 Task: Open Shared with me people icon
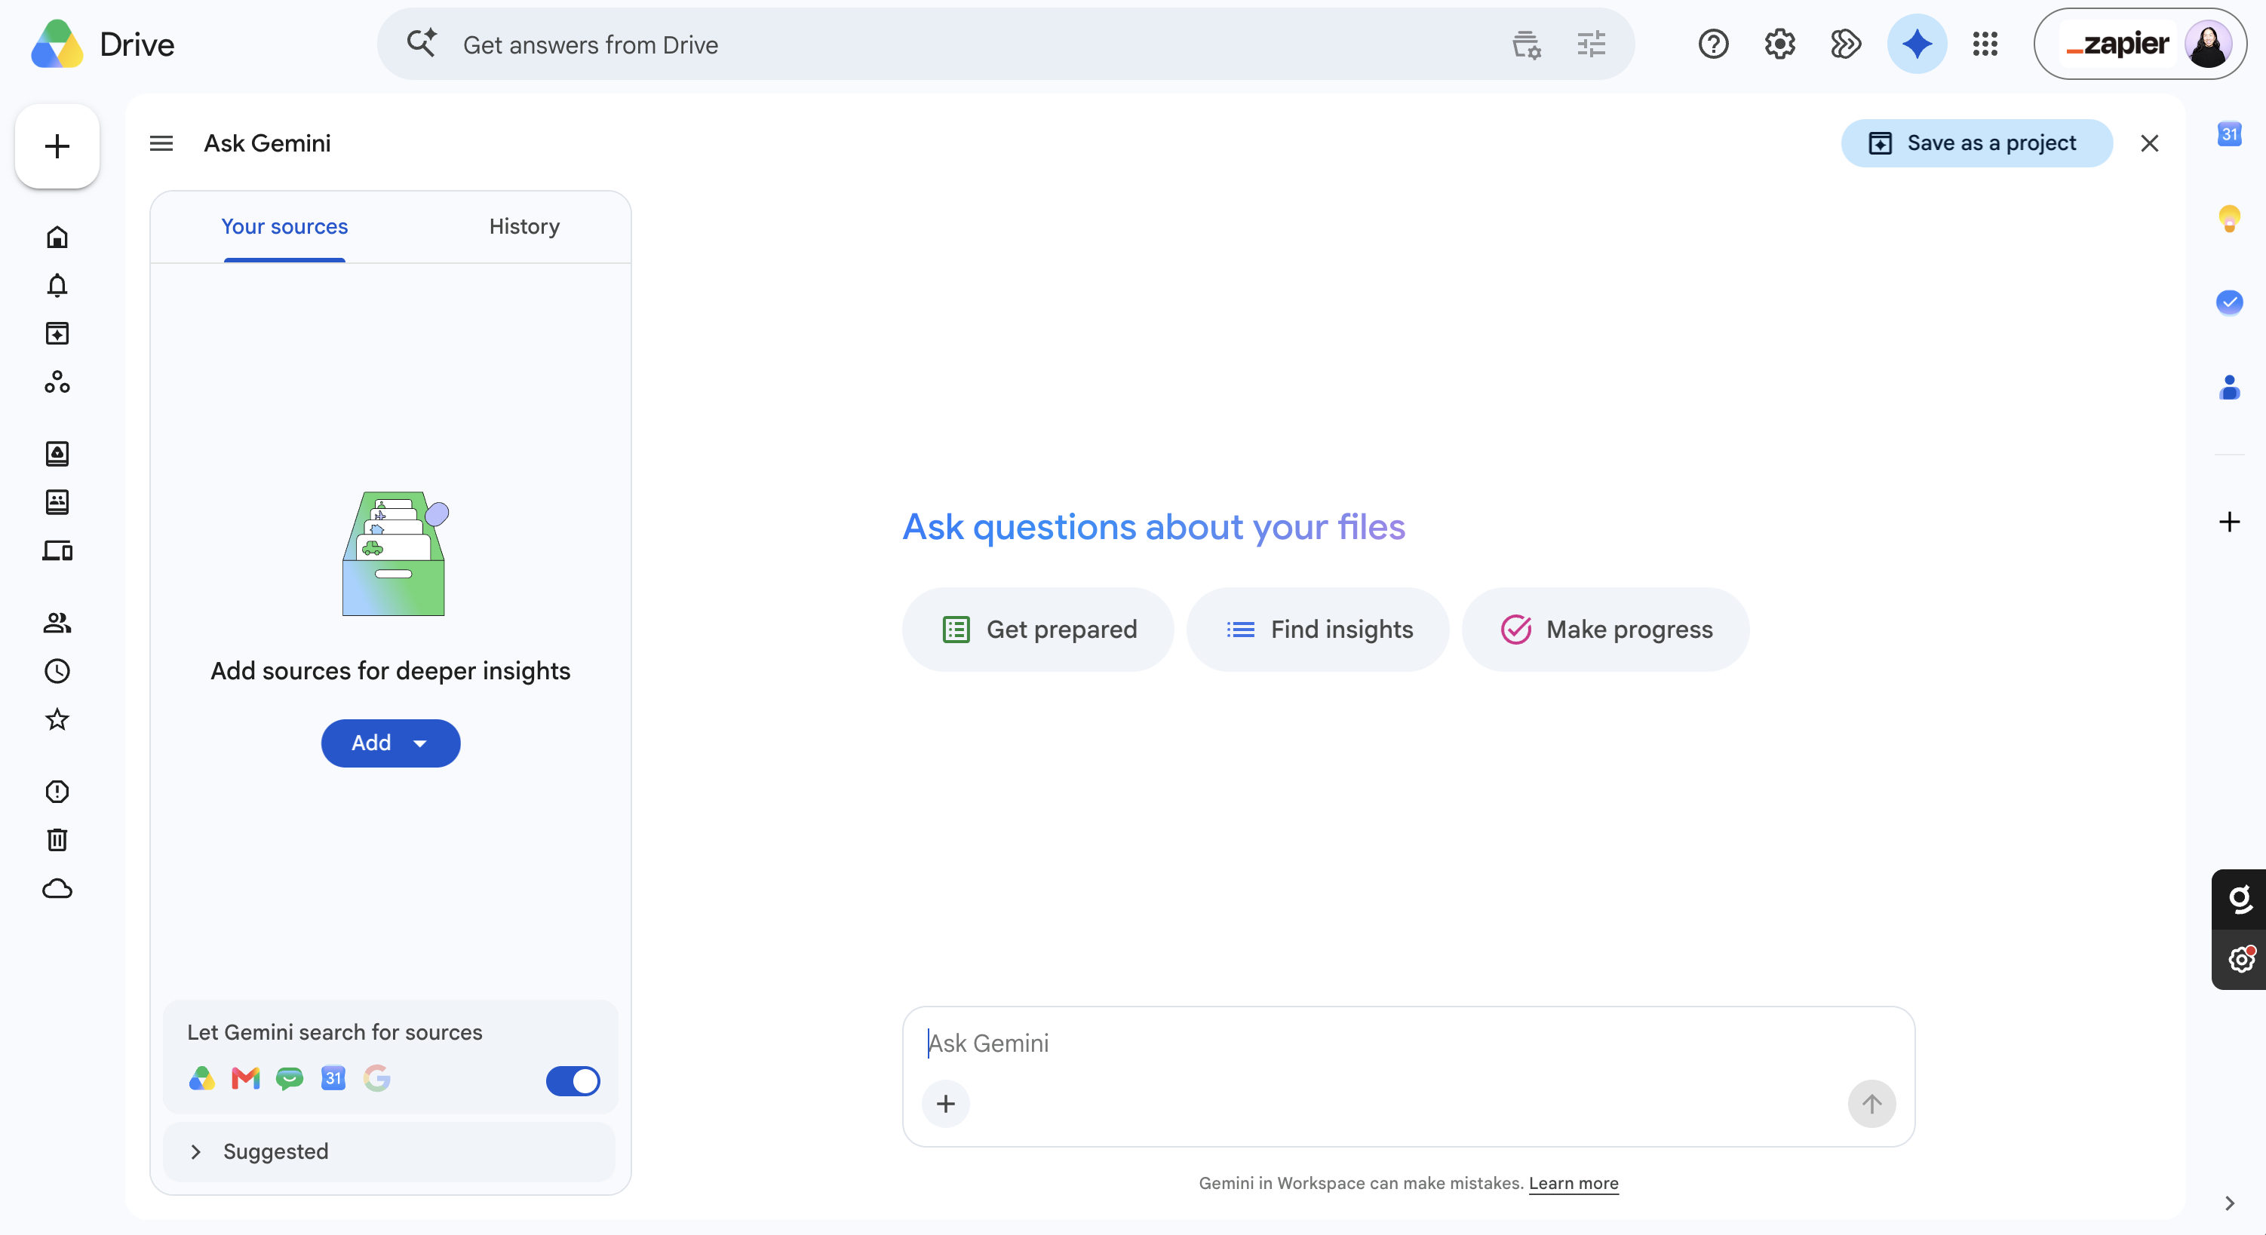[57, 624]
